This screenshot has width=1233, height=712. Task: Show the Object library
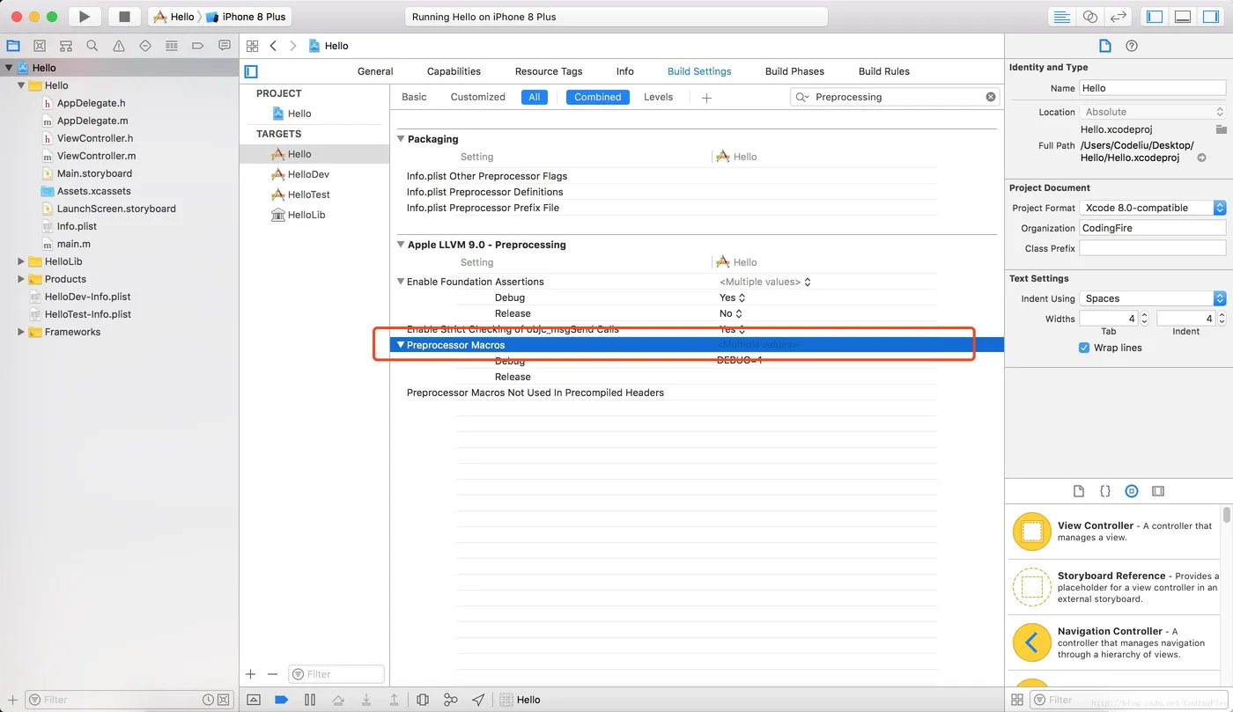[x=1132, y=491]
